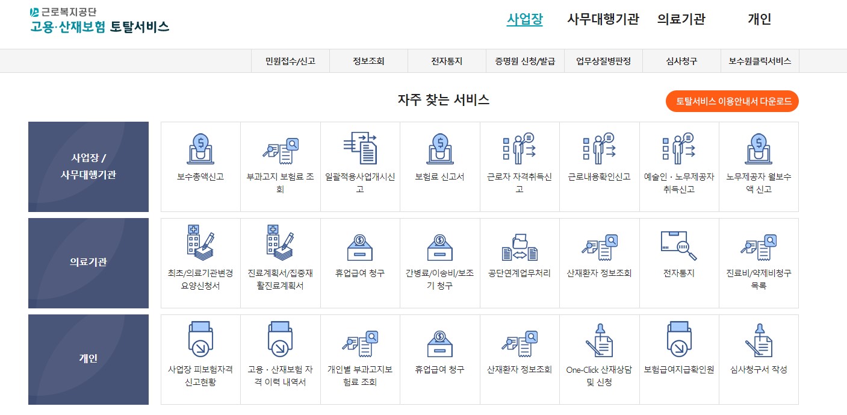Select 개인별 부과고지보험료 조회
This screenshot has height=415, width=847.
point(360,352)
